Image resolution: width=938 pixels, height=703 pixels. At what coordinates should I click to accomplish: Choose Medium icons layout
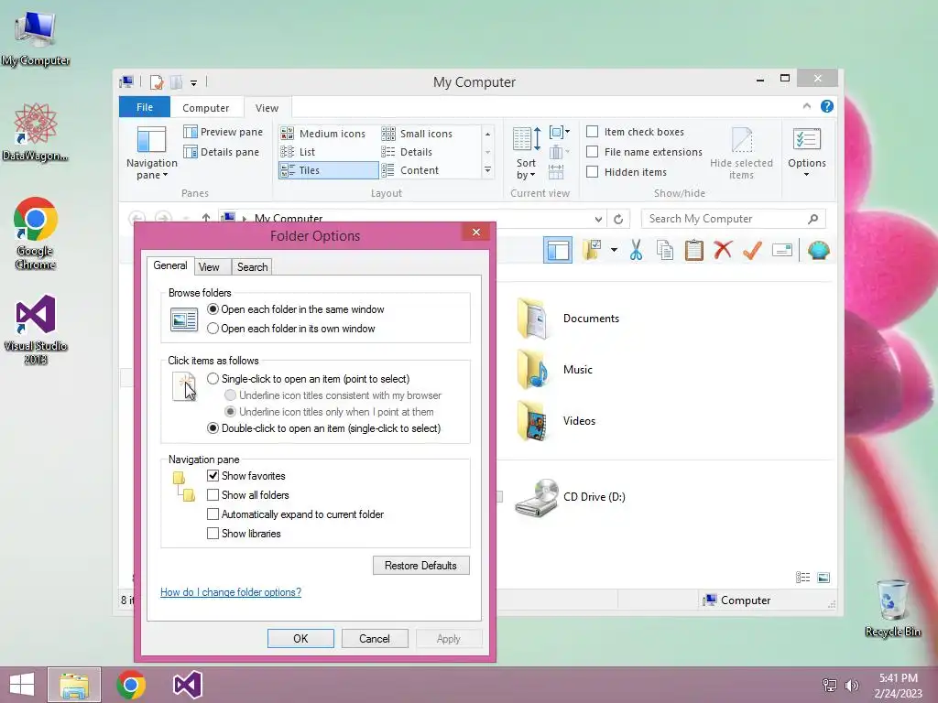point(323,134)
